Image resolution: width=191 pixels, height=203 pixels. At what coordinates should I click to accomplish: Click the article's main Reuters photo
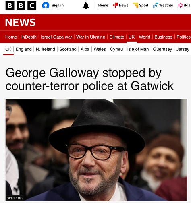[96, 150]
